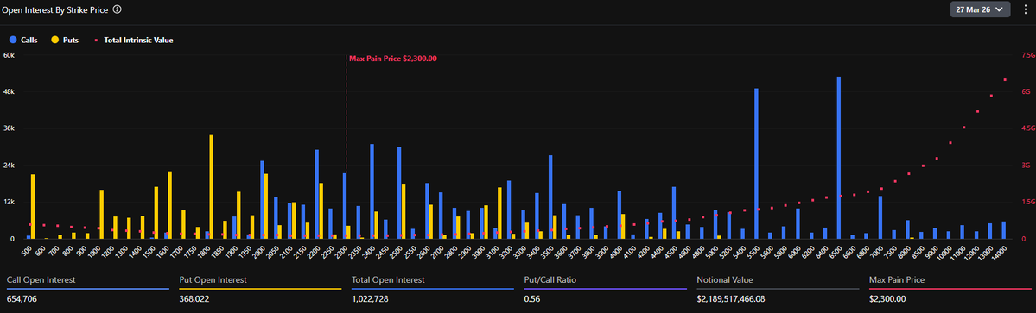Toggle the Calls series in the legend
Viewport: 1036px width, 313px height.
click(x=22, y=41)
